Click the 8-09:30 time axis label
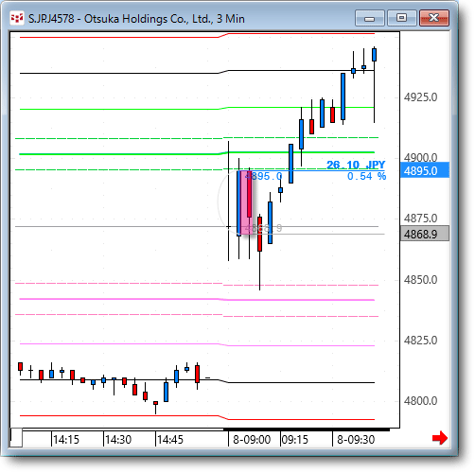This screenshot has height=473, width=475. [356, 439]
